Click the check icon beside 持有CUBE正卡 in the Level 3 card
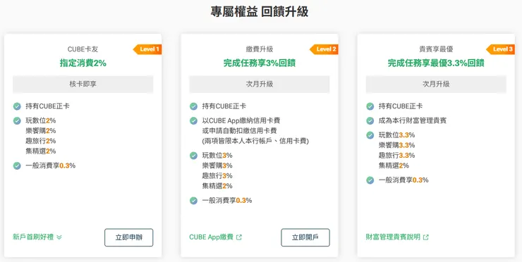522x262 pixels. click(x=370, y=106)
